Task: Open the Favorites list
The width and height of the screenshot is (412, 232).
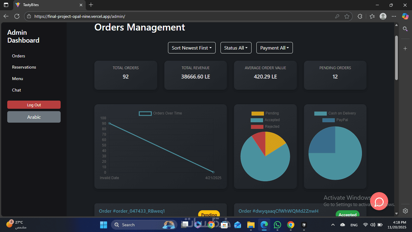Action: 372,16
